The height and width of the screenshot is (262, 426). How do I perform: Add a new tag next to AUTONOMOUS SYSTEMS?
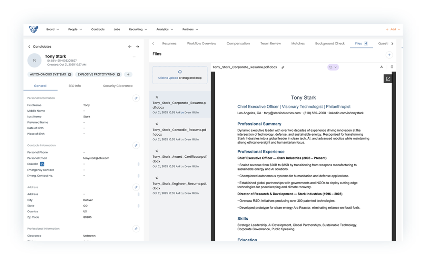[128, 74]
